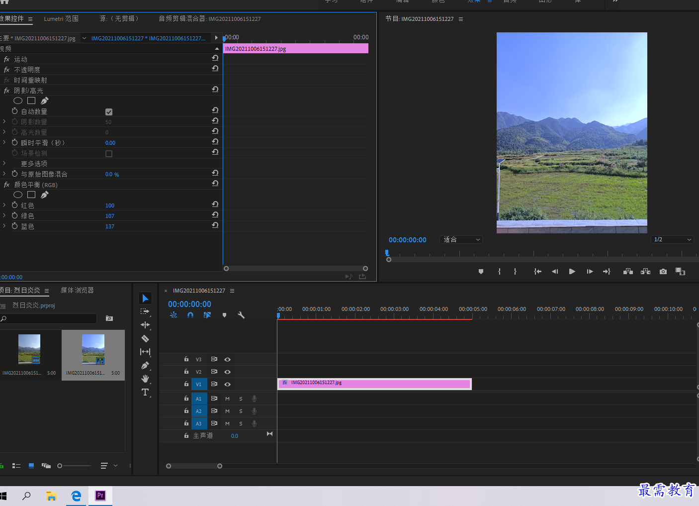Toggle Scene Detect checkbox
This screenshot has width=699, height=506.
[x=109, y=154]
